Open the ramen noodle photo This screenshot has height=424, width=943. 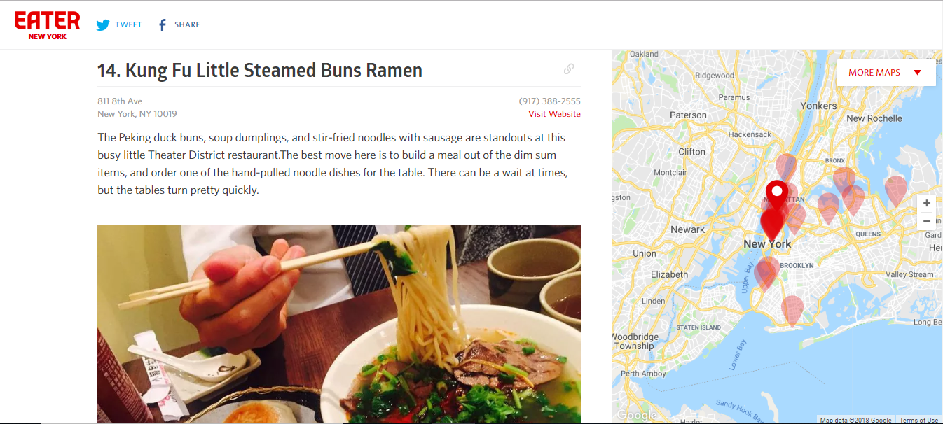point(339,324)
